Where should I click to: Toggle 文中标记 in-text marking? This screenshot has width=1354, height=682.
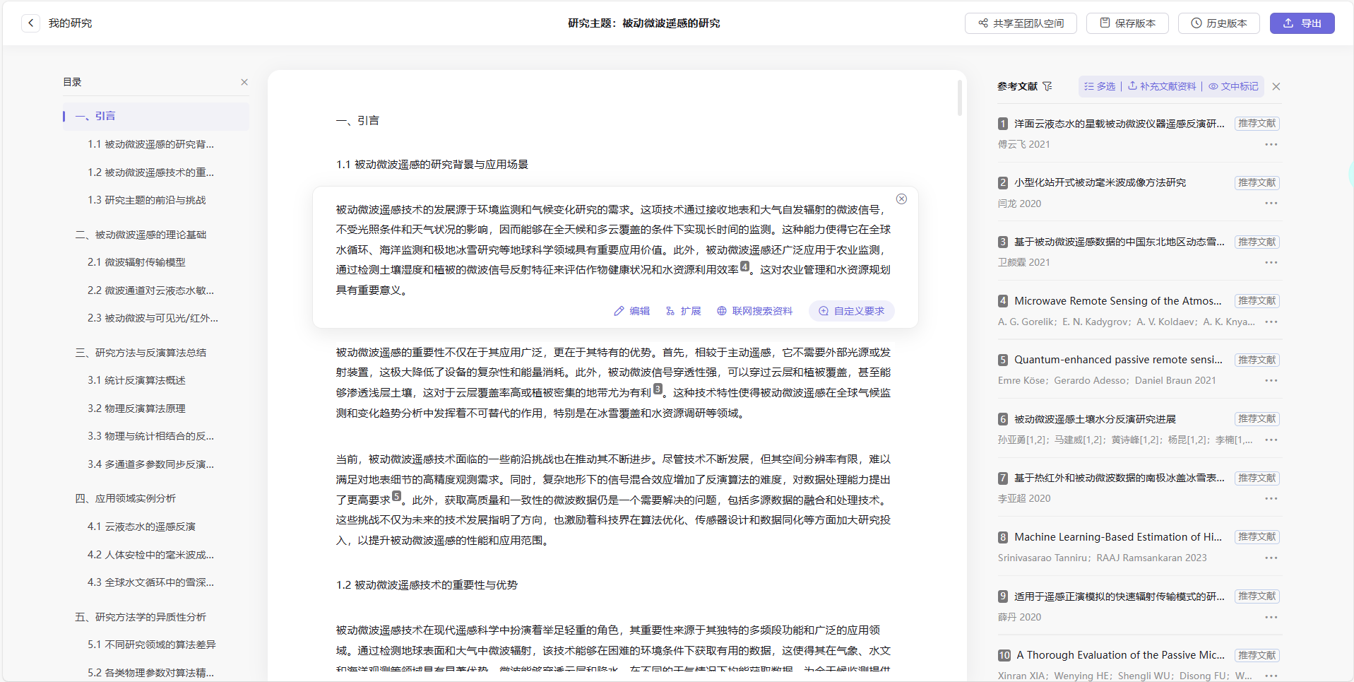click(x=1233, y=86)
